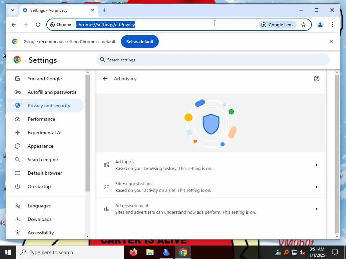346x259 pixels.
Task: Click the power icon beside On startup
Action: [x=18, y=186]
